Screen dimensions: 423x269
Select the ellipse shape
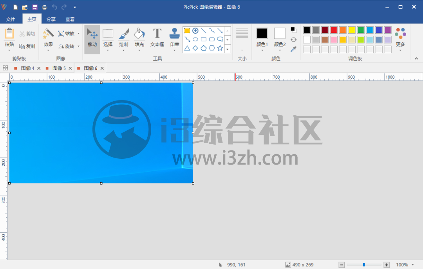pyautogui.click(x=195, y=39)
